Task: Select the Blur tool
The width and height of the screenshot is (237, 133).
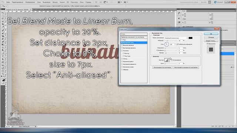Action: tap(3, 47)
